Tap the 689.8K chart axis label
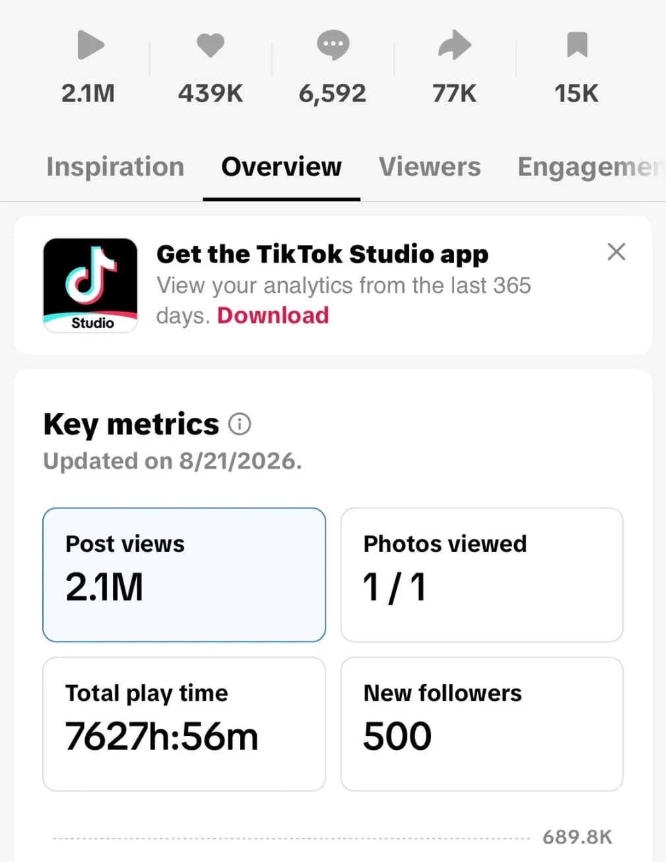This screenshot has width=666, height=862. [578, 838]
